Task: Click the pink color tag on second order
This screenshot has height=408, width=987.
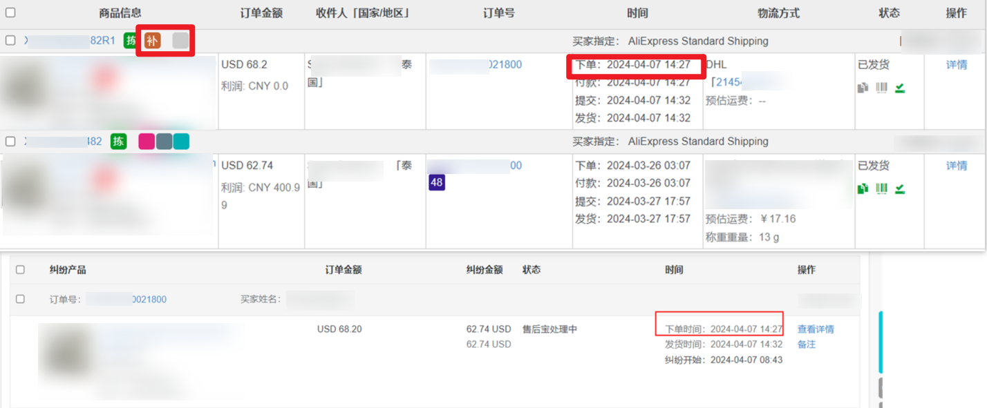Action: click(147, 142)
